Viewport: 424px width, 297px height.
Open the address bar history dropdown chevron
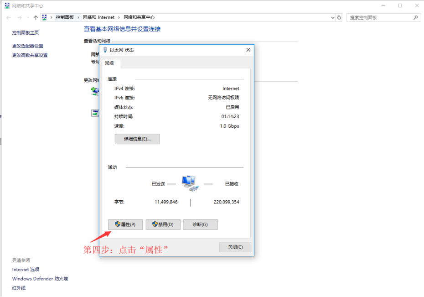tap(333, 17)
